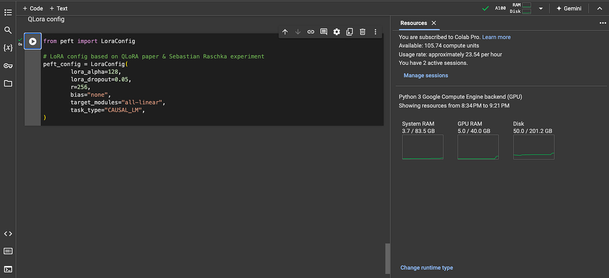
Task: Click the '3.7 / 83.5 GB' value
Action: click(418, 131)
